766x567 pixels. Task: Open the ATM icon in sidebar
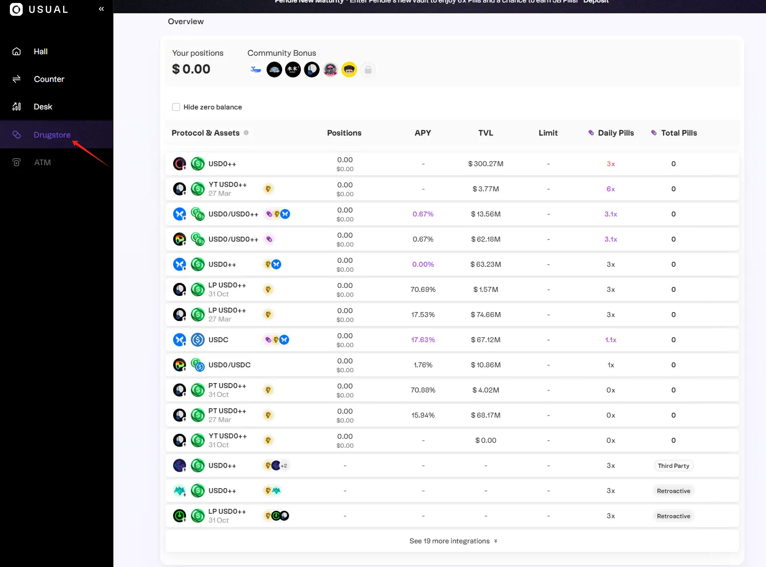tap(16, 162)
